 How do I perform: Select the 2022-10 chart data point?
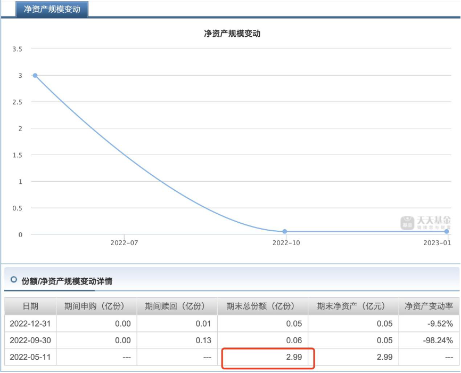click(x=285, y=232)
